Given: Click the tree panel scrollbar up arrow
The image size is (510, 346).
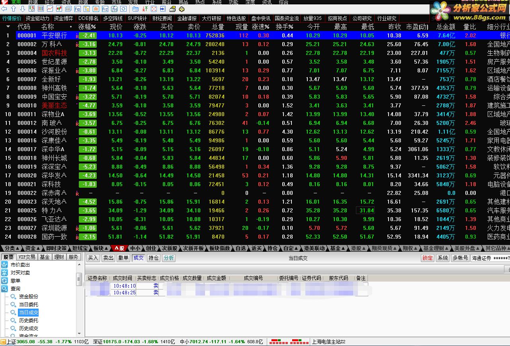Looking at the screenshot, I should 79,265.
